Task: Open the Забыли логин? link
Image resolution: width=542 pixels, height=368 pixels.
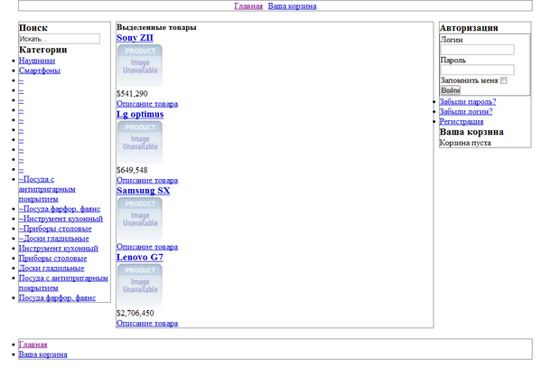Action: point(465,112)
